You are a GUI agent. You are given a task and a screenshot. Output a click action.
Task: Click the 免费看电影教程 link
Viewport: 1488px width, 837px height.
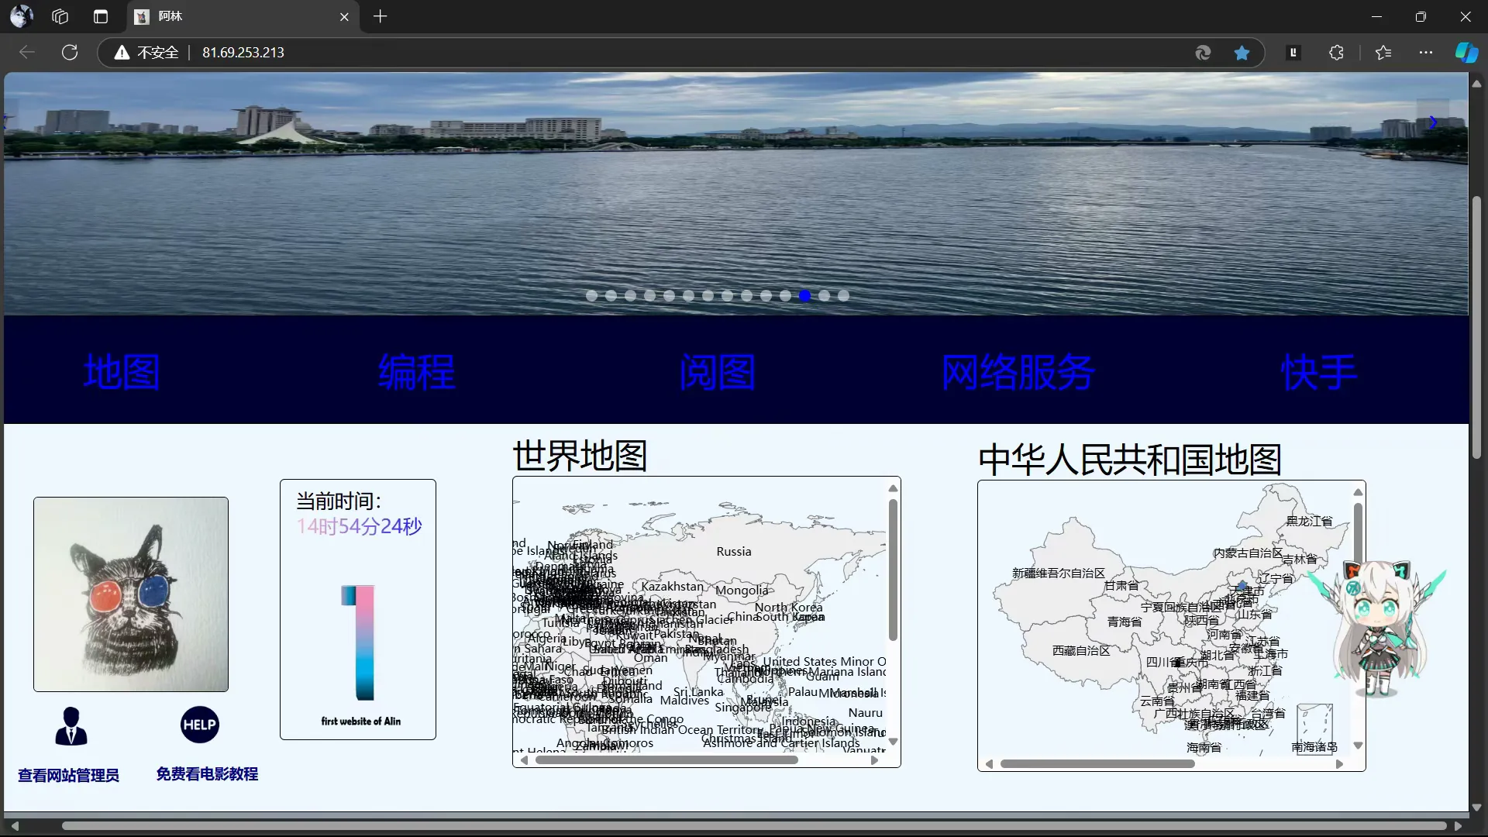point(207,773)
